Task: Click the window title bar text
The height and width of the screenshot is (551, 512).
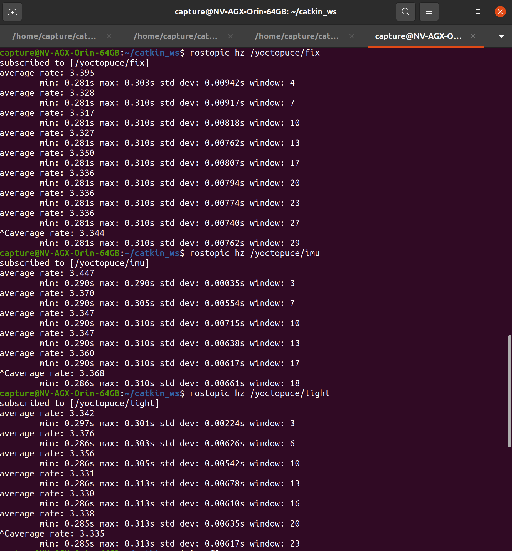Action: click(x=255, y=12)
